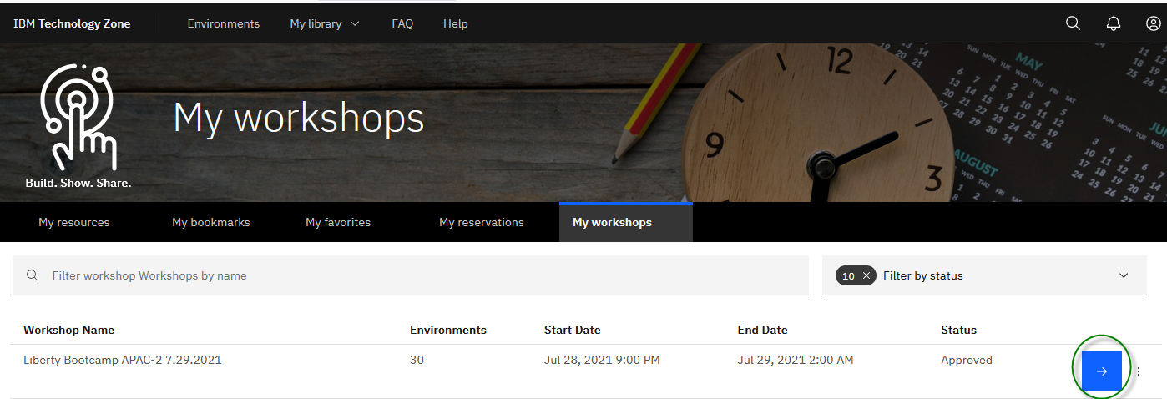Go to the My reservations tab
Viewport: 1167px width, 399px height.
482,222
